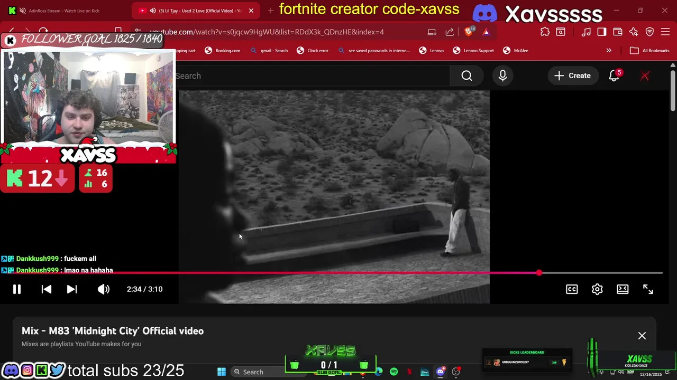The height and width of the screenshot is (380, 677).
Task: Open the Brave VPN shield icon
Action: coord(649,32)
